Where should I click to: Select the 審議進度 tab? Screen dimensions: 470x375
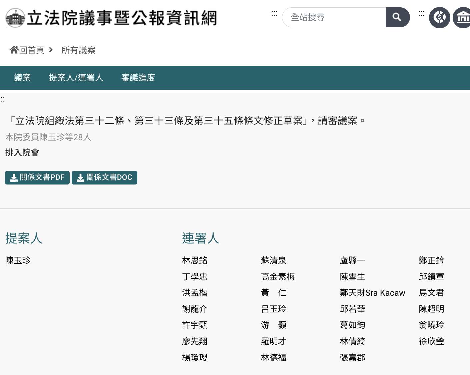pos(138,78)
